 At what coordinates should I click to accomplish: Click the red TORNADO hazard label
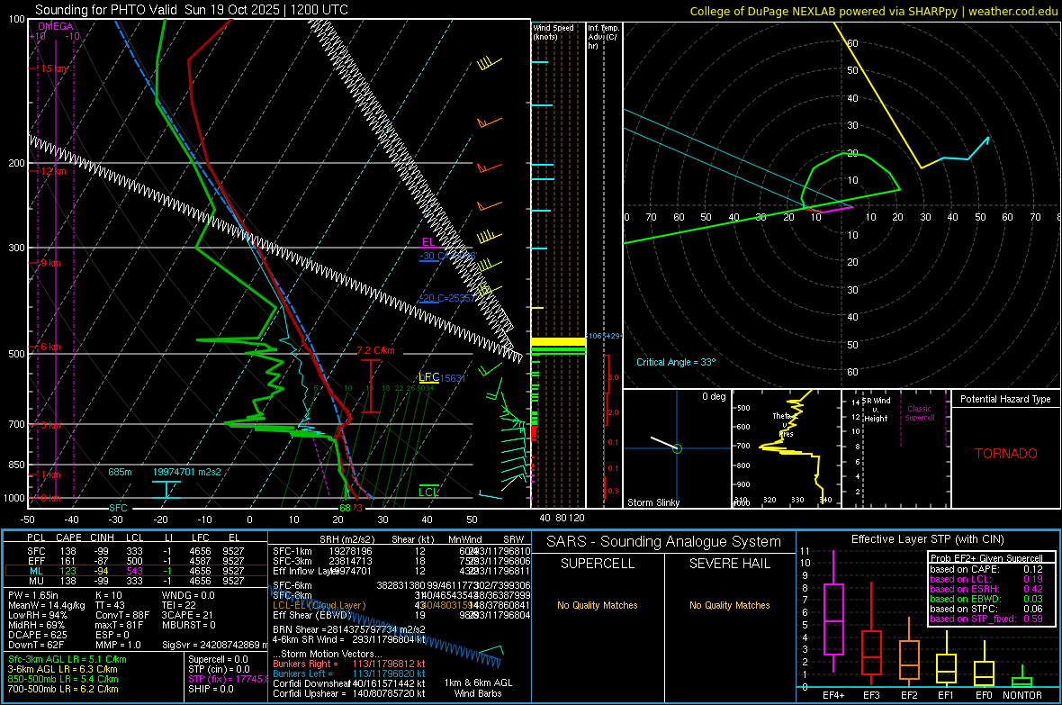coord(1005,454)
